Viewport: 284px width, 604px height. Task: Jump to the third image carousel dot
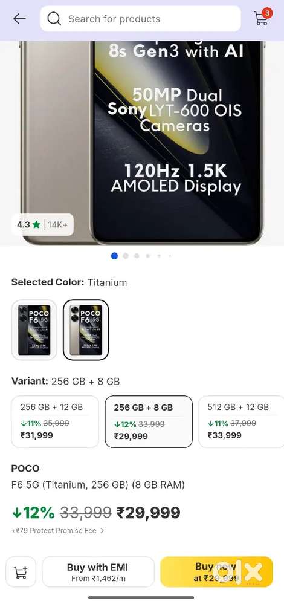[x=137, y=256]
